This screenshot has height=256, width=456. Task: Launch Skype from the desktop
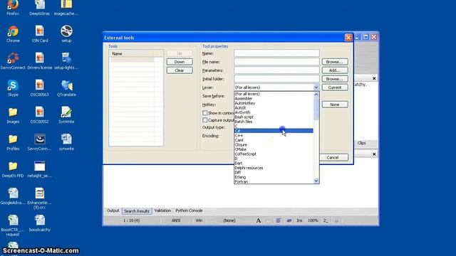pos(13,87)
